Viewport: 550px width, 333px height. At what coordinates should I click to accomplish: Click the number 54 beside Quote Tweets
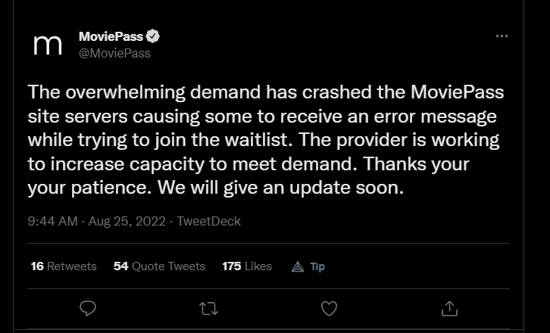click(x=121, y=266)
